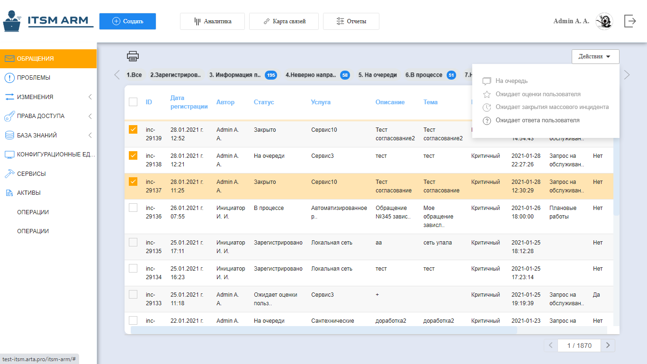Go to previous table page

point(550,346)
